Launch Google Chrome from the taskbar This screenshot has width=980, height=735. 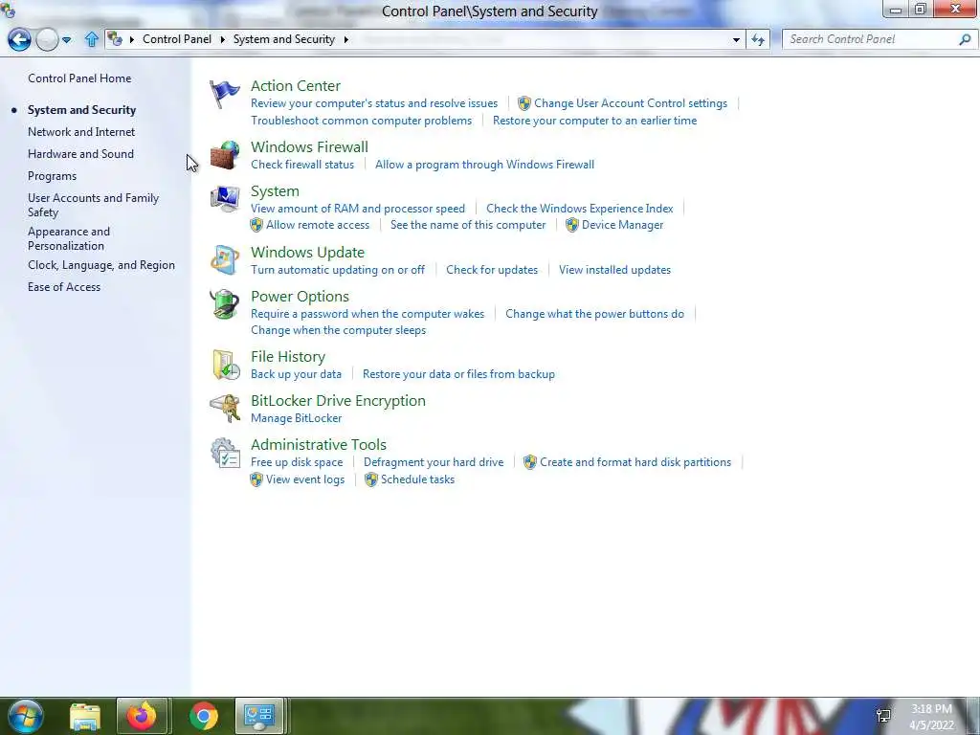[203, 717]
